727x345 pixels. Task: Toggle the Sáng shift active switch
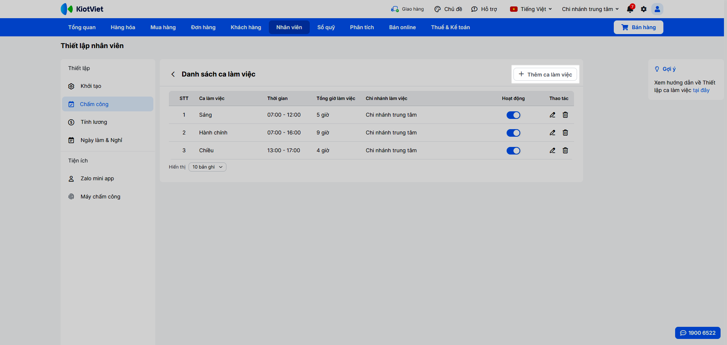pos(513,115)
